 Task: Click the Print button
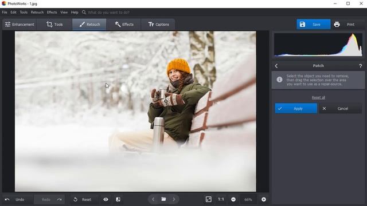(347, 24)
